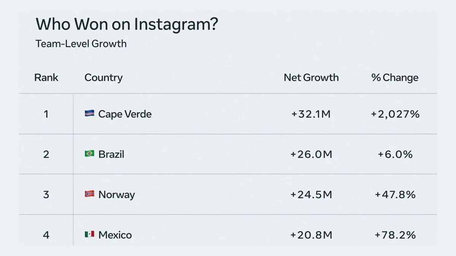
Task: Select the Country column header
Action: (x=103, y=78)
